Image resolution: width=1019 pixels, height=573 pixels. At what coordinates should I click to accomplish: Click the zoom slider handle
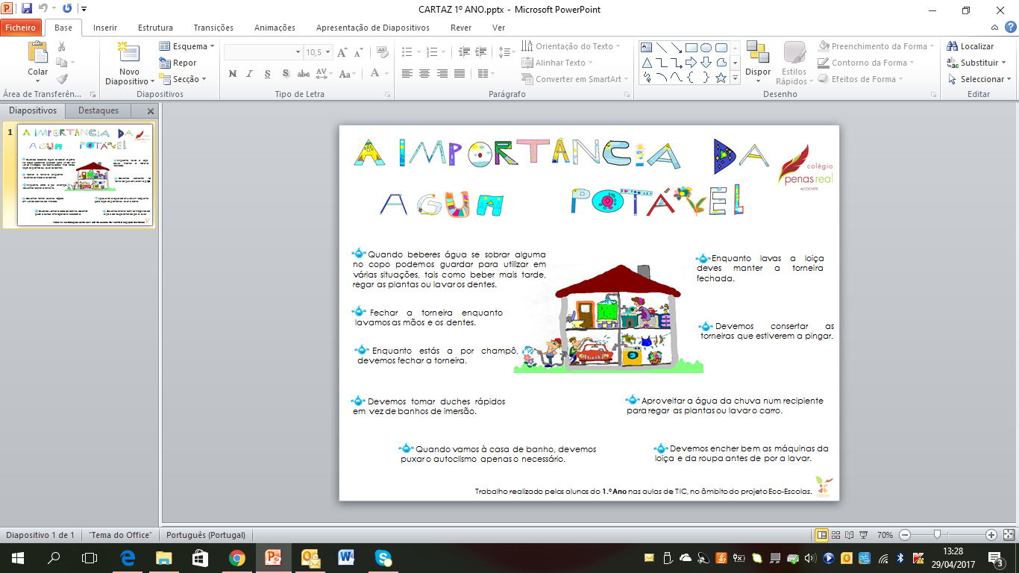937,535
